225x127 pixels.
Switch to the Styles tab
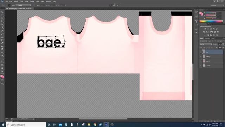coord(210,24)
